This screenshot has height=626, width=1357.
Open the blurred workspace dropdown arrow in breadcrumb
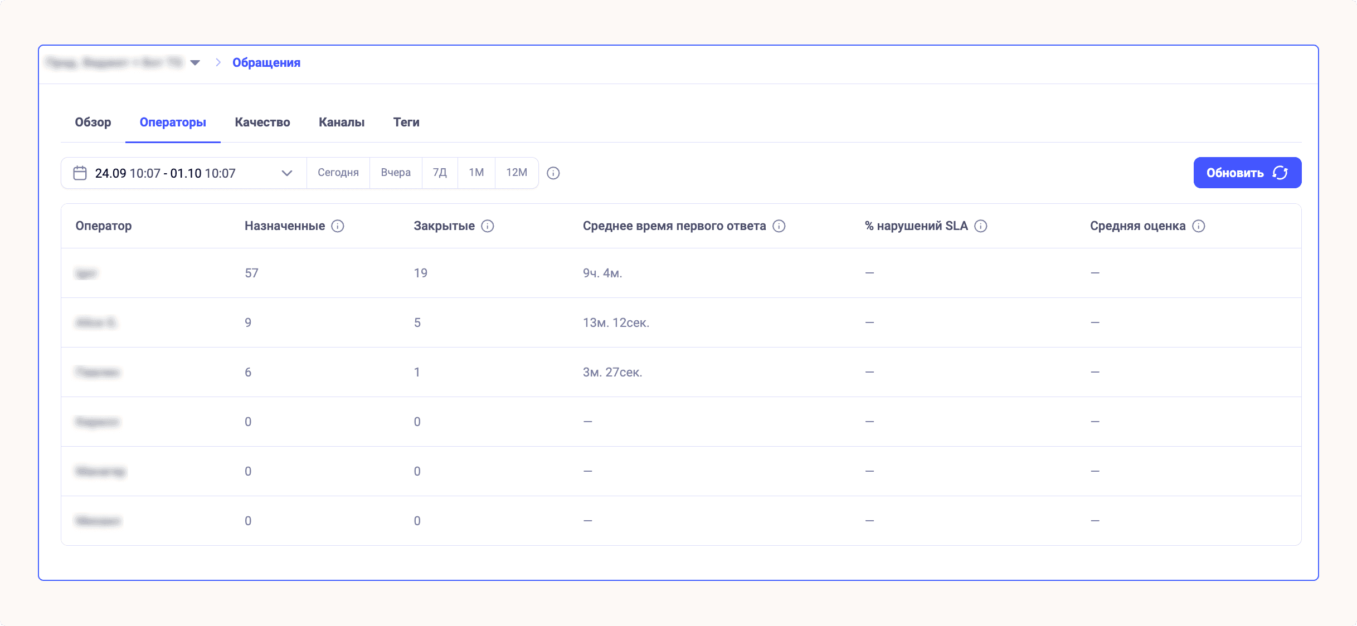195,63
